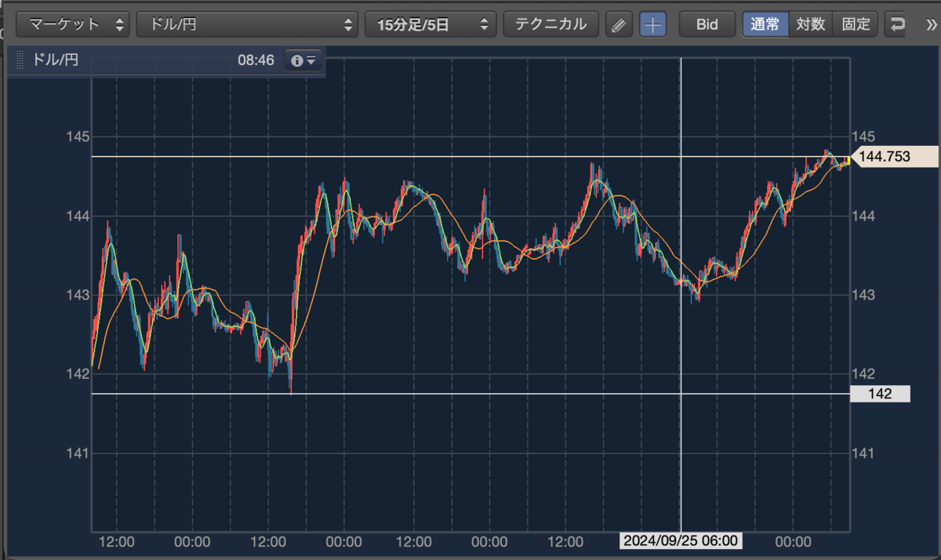Screen dimensions: 941x560
Task: Select 対数 logarithmic scale mode
Action: [x=810, y=24]
